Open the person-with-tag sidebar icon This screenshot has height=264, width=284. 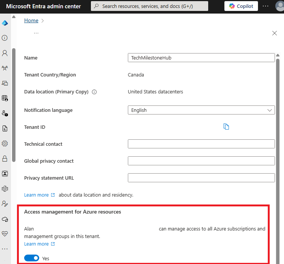(x=5, y=113)
